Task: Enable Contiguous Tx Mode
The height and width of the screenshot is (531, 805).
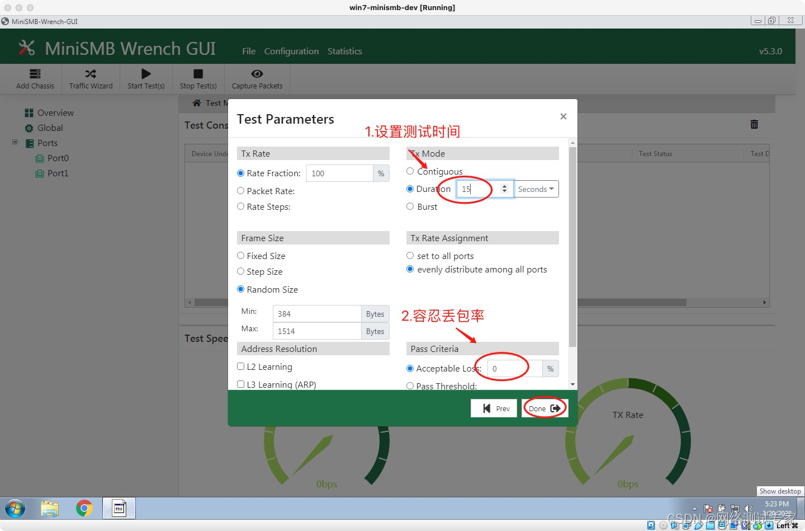Action: [410, 171]
